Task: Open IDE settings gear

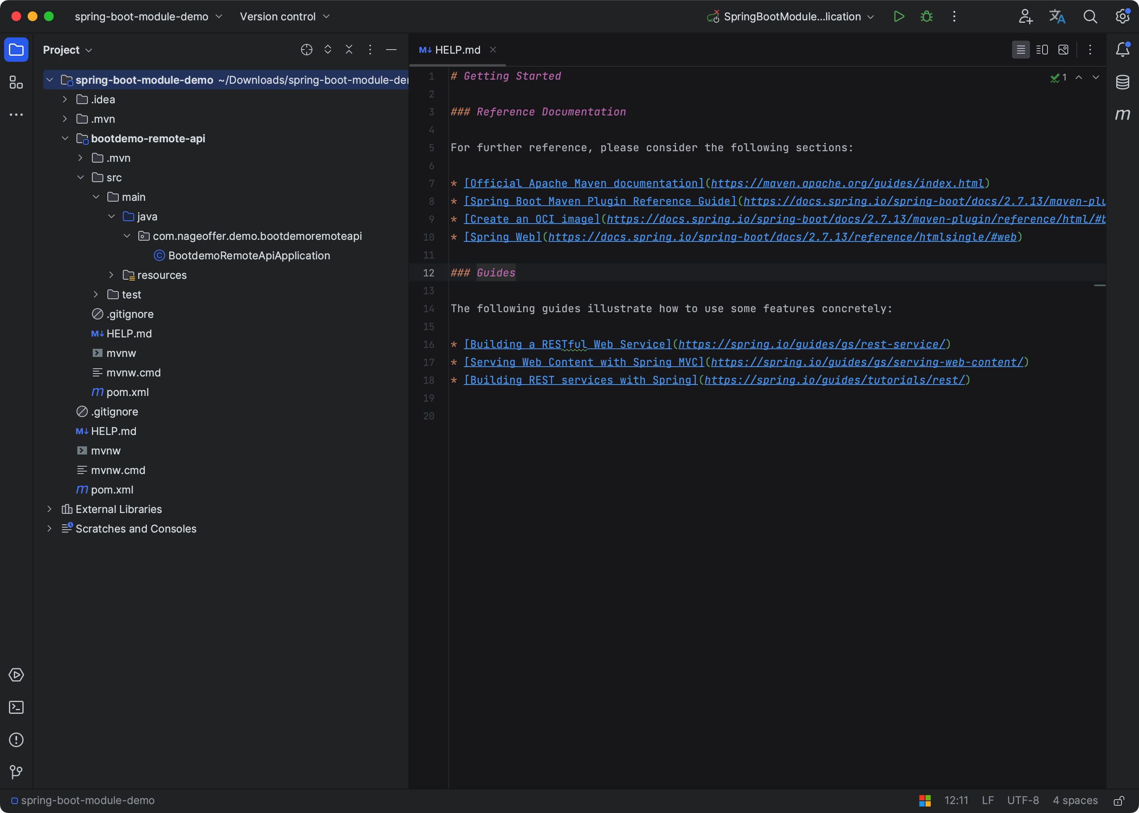Action: [x=1122, y=17]
